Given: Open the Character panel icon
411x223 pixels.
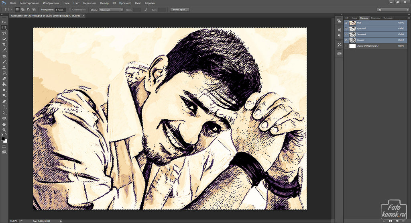Looking at the screenshot, I should click(x=339, y=30).
